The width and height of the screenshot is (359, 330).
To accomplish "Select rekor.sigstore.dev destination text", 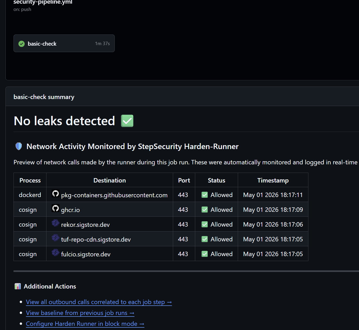I will pos(85,225).
